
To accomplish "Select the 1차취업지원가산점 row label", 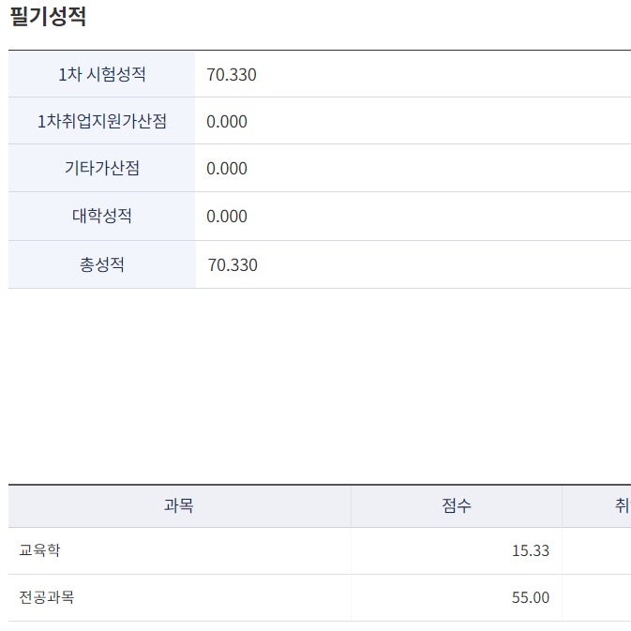I will tap(102, 121).
